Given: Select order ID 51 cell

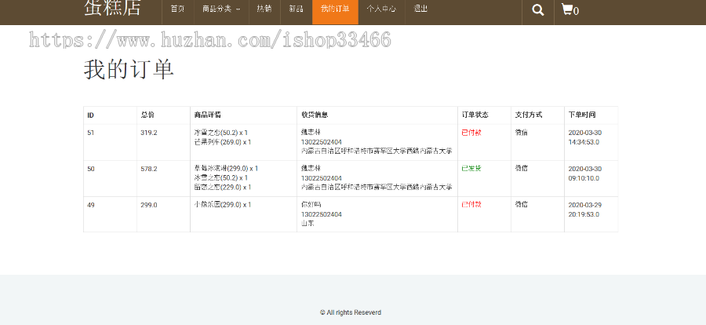Looking at the screenshot, I should pyautogui.click(x=91, y=133).
